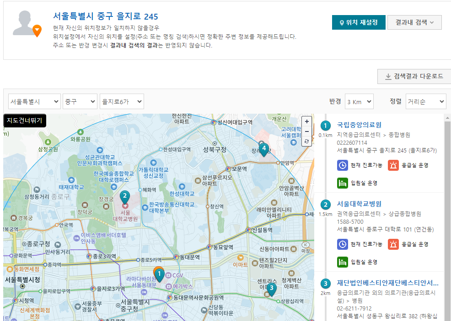Viewport: 451px width, 321px height.
Task: Click the map refresh icon
Action: (306, 141)
